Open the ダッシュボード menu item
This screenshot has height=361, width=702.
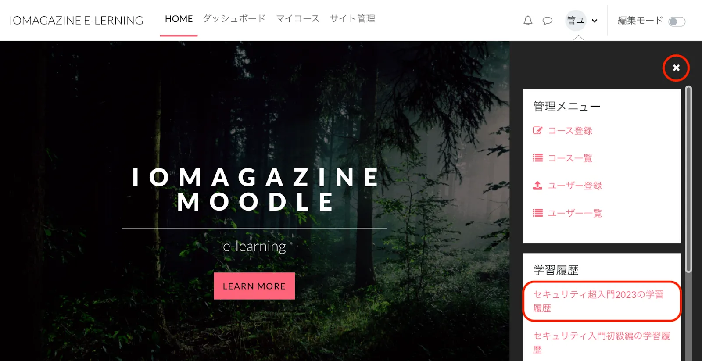234,19
